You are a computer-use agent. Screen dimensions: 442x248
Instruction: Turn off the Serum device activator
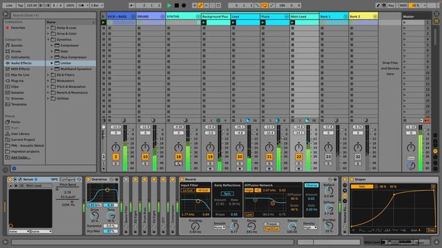[10, 179]
